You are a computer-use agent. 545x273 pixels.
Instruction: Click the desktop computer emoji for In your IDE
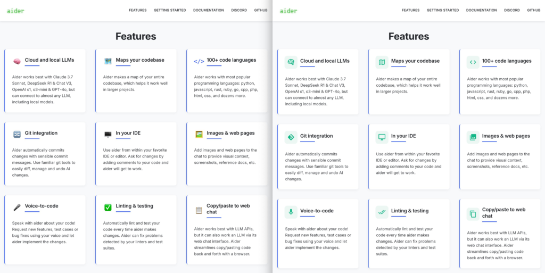pyautogui.click(x=108, y=134)
